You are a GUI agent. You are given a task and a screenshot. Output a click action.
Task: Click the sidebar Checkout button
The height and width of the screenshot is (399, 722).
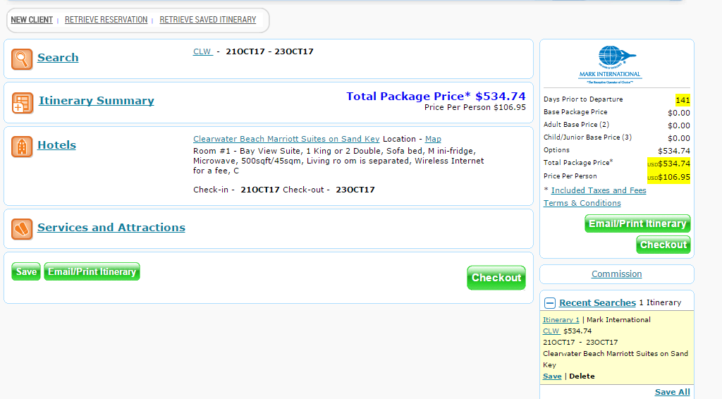point(663,245)
